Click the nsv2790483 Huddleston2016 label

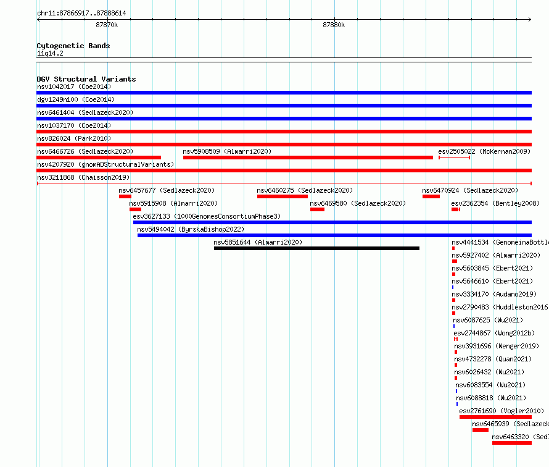point(500,307)
